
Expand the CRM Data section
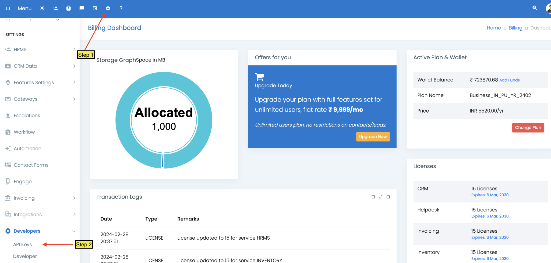click(74, 66)
